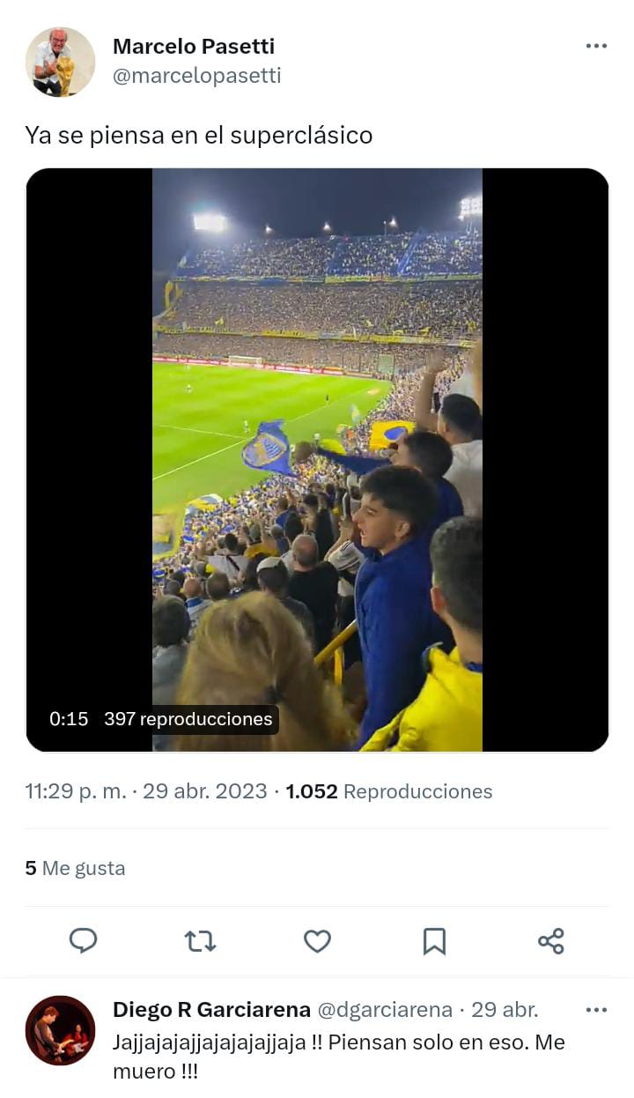The height and width of the screenshot is (1098, 634).
Task: Click the Marcelo Pasetti display name
Action: 194,46
